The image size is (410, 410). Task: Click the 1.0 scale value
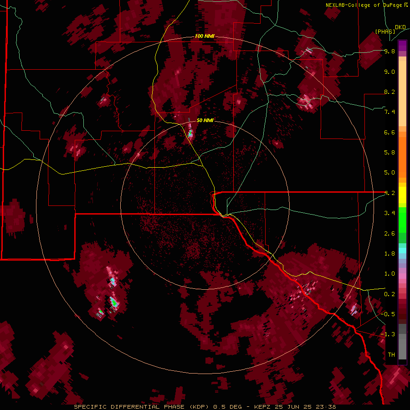point(389,274)
